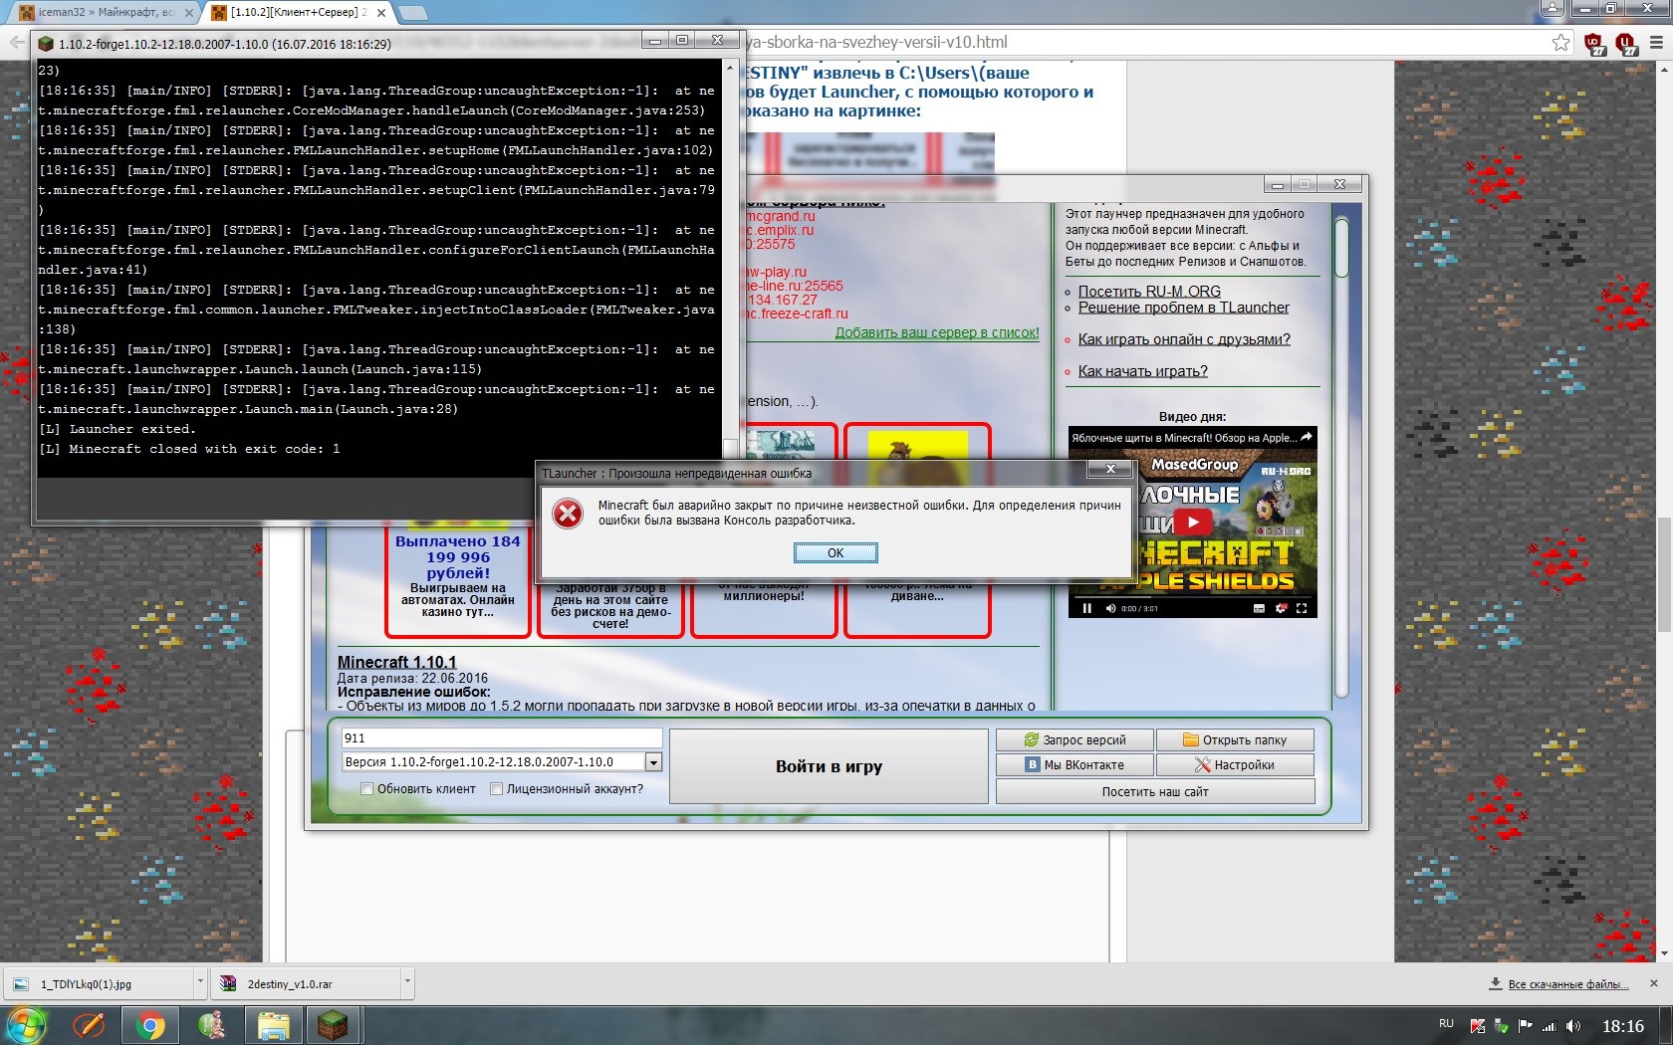1673x1045 pixels.
Task: Expand the Версия dropdown in the launcher
Action: [653, 762]
